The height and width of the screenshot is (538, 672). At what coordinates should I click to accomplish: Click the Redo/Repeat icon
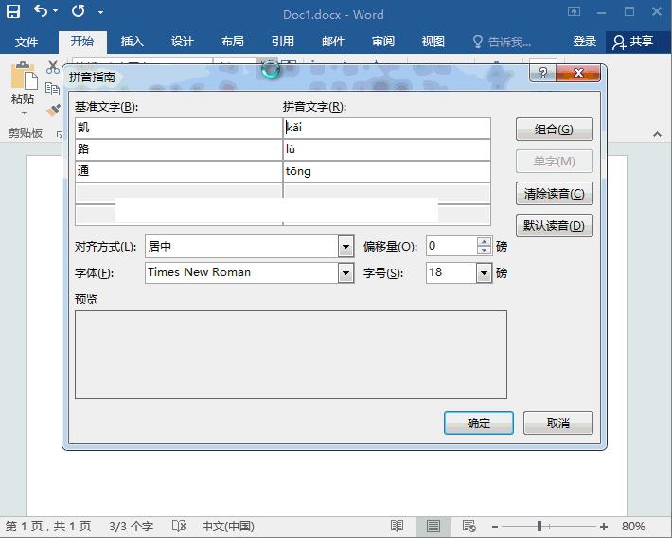pos(78,10)
